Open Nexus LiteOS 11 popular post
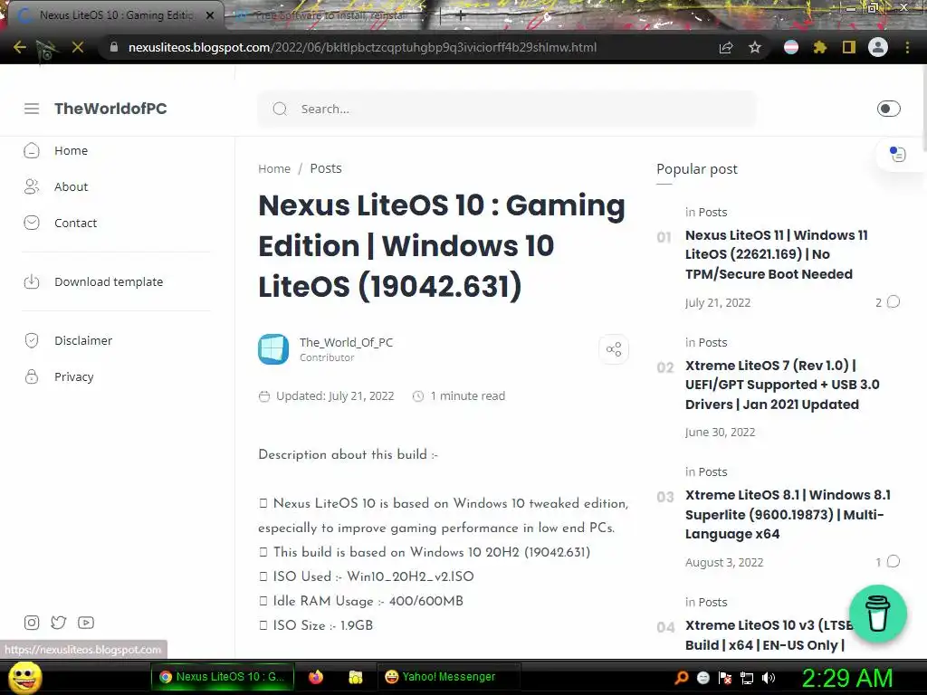The image size is (927, 695). click(776, 254)
